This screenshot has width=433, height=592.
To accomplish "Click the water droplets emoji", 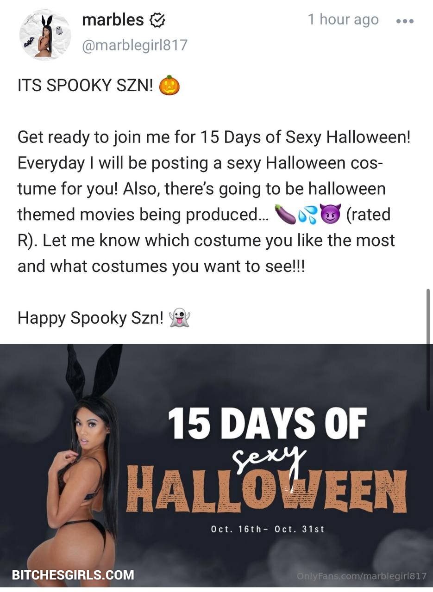I will click(308, 215).
